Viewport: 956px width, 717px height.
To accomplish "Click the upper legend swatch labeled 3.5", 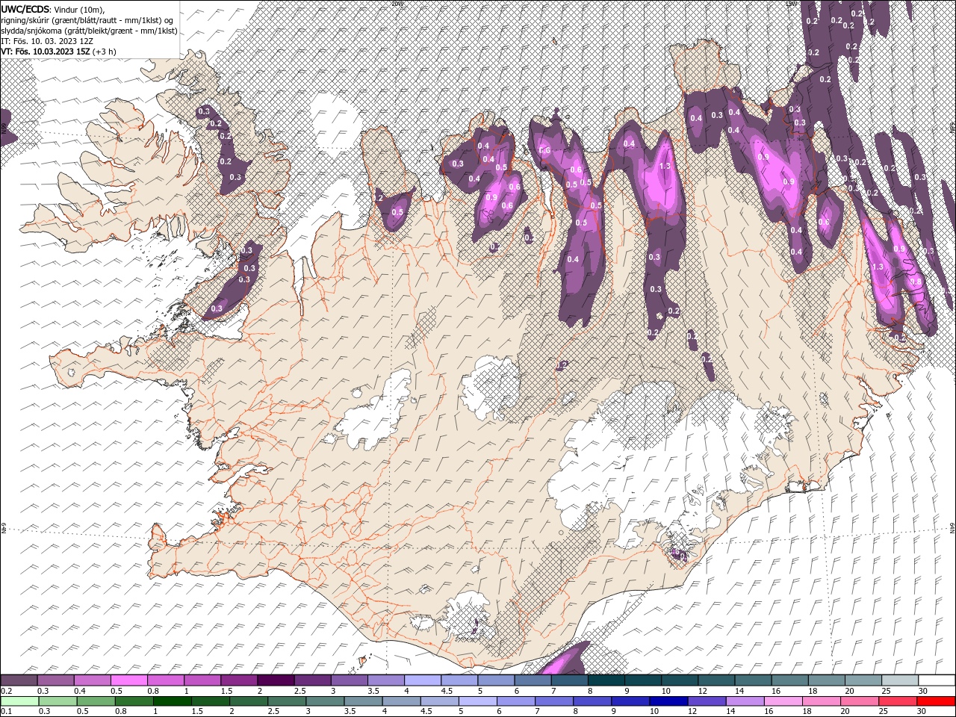I will pyautogui.click(x=385, y=680).
